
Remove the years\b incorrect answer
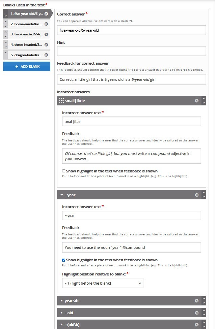pyautogui.click(x=197, y=301)
